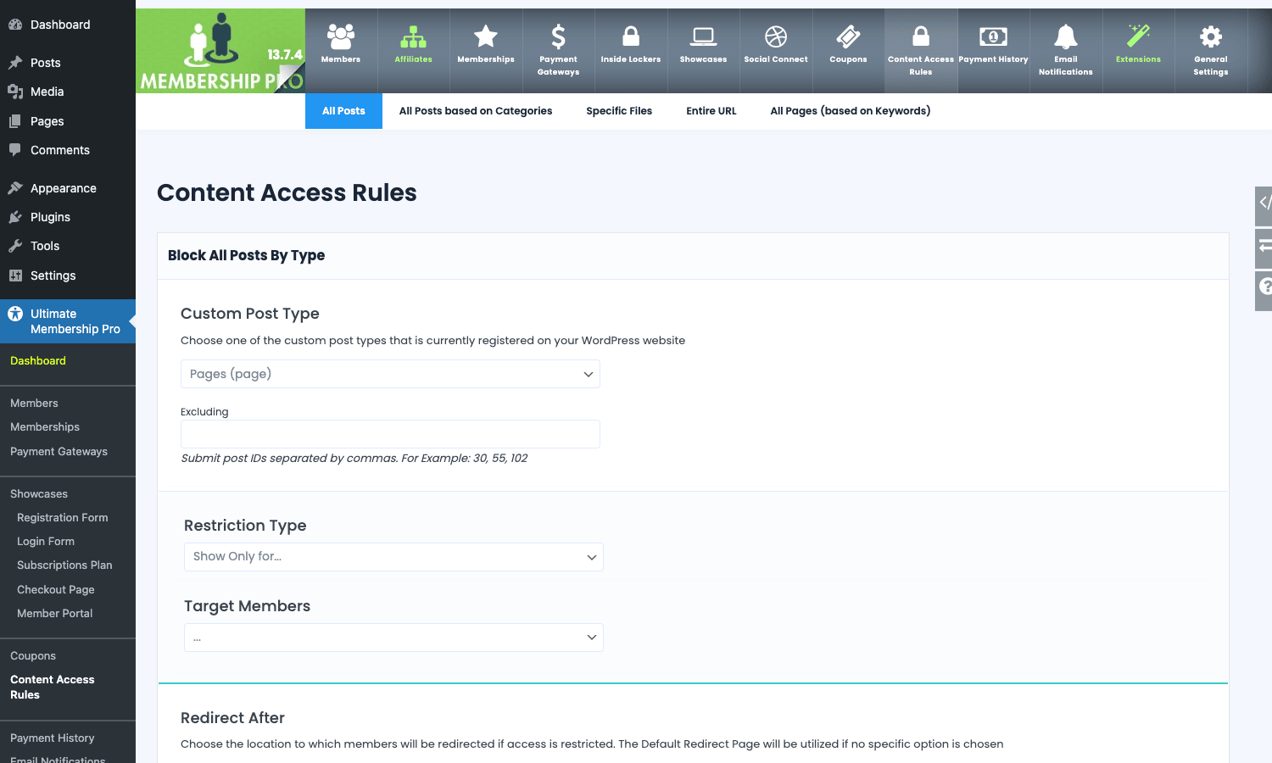Open Login Form sidebar link
Viewport: 1272px width, 763px height.
pyautogui.click(x=46, y=542)
